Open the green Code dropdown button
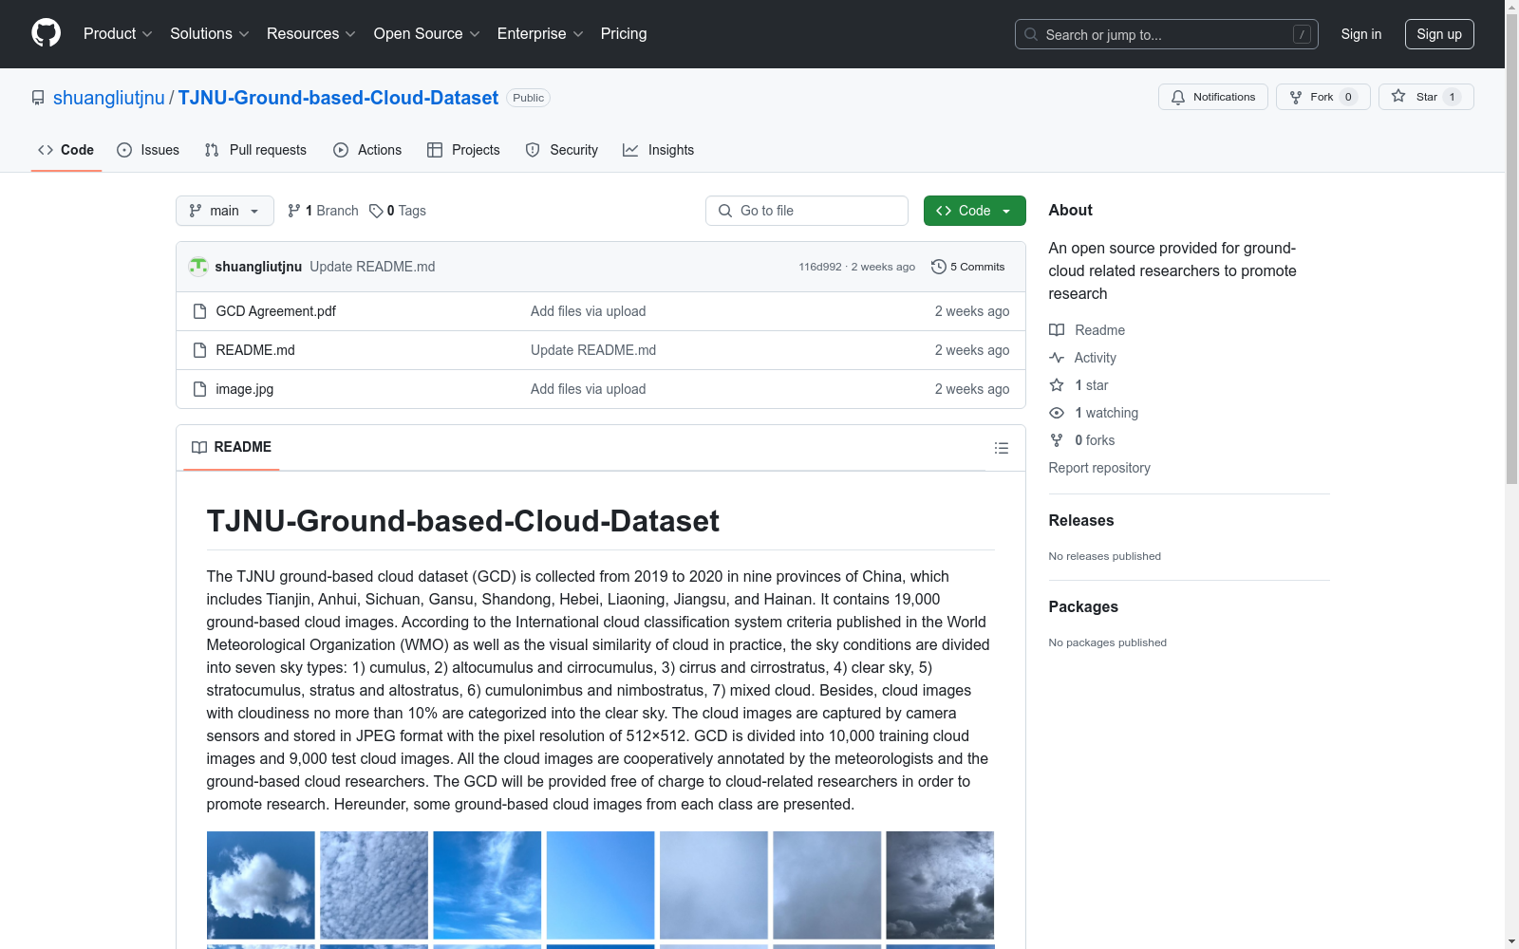 click(x=974, y=211)
